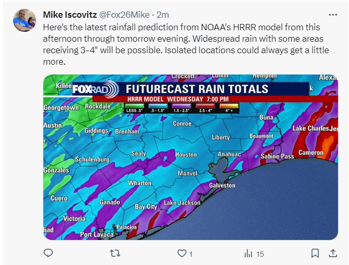Screen dimensions: 349x265
Task: Reply to Mike Iscovitz's tweet
Action: (x=48, y=254)
